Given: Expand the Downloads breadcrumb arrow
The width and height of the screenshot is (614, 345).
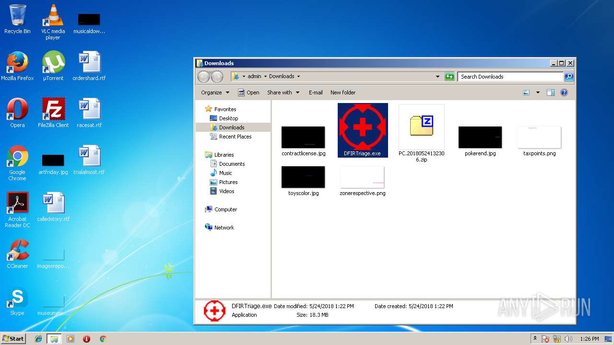Looking at the screenshot, I should click(x=298, y=77).
